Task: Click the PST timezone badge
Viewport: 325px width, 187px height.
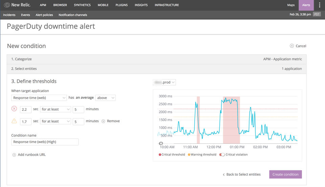Action: (x=317, y=14)
